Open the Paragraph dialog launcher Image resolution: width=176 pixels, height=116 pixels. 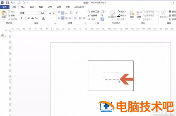click(x=85, y=23)
